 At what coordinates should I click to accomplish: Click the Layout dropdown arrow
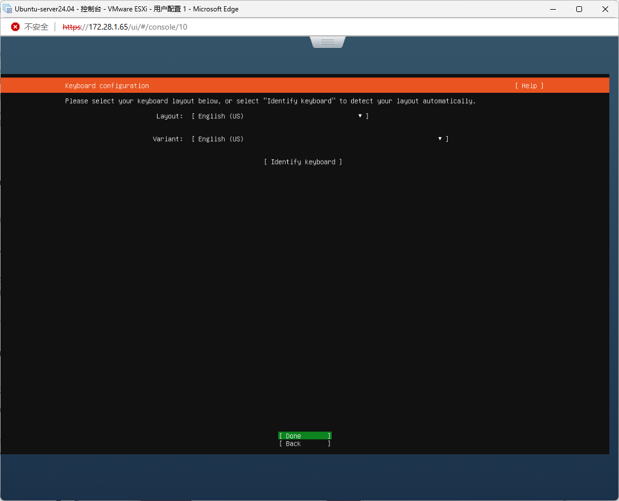[x=360, y=116]
